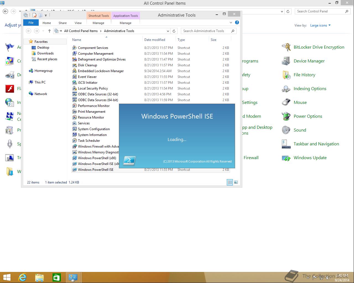Open File History icon
The height and width of the screenshot is (283, 354).
click(286, 75)
